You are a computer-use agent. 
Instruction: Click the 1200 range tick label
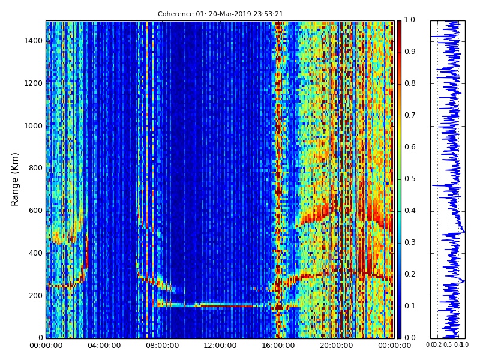34,83
